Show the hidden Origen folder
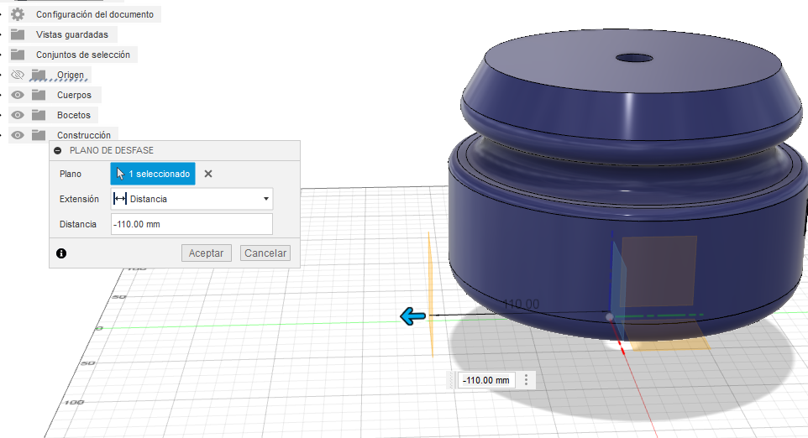This screenshot has width=808, height=438. (18, 76)
